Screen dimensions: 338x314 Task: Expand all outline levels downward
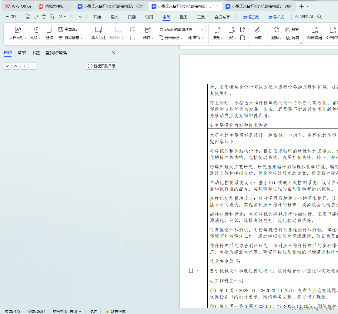pos(7,66)
